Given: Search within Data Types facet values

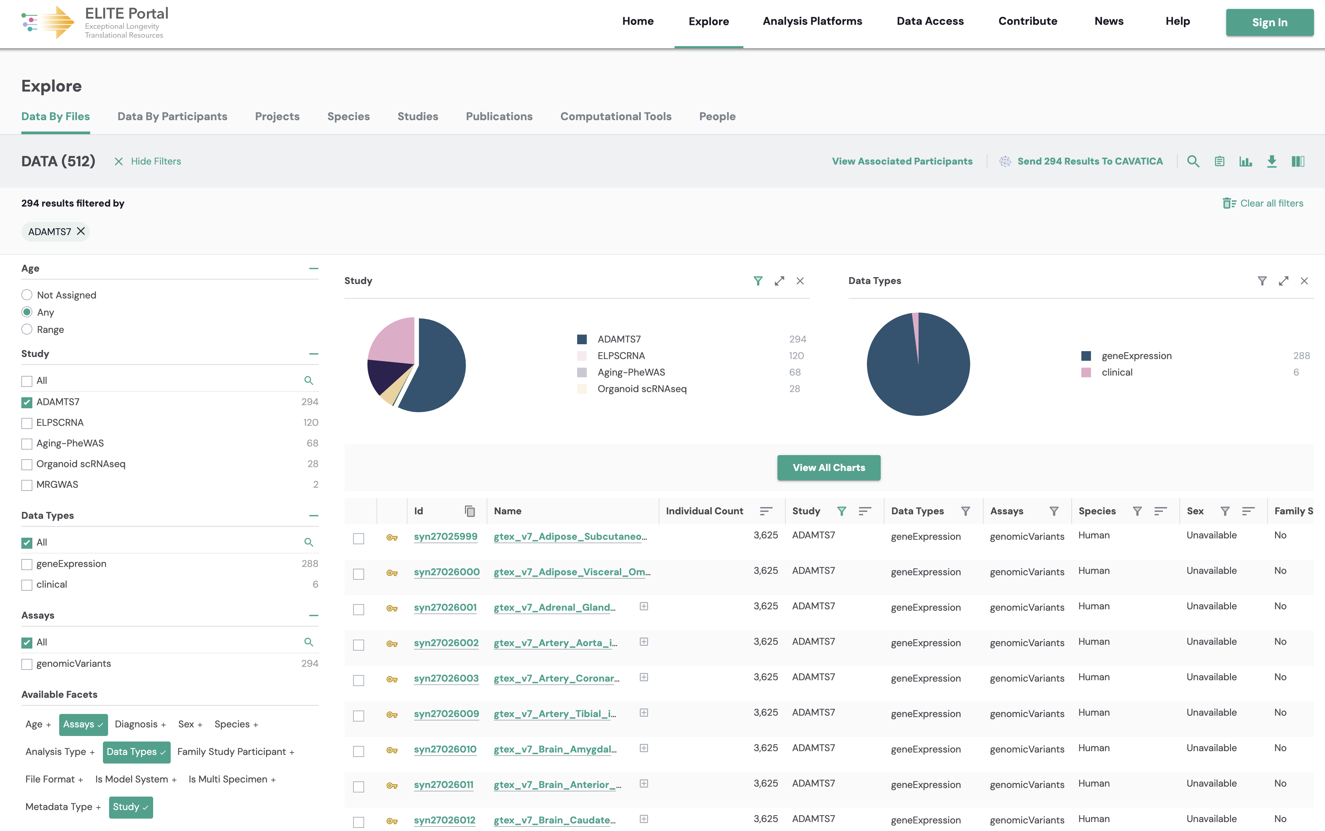Looking at the screenshot, I should tap(309, 542).
